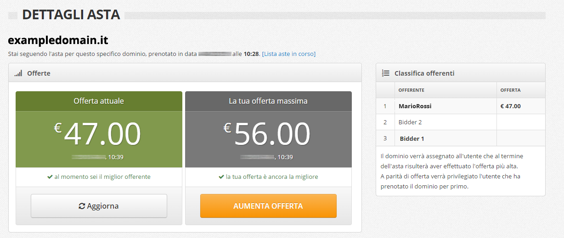Select the Bidder 2 row
This screenshot has width=564, height=238.
coord(461,122)
